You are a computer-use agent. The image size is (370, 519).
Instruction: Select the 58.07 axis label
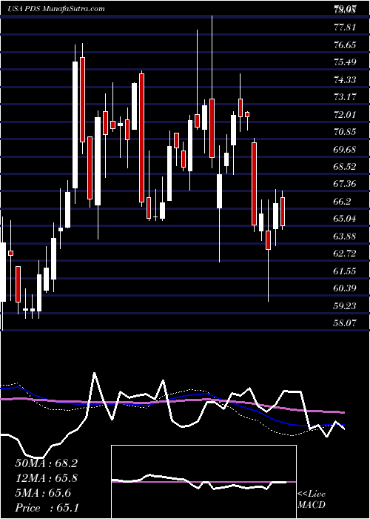pos(345,323)
